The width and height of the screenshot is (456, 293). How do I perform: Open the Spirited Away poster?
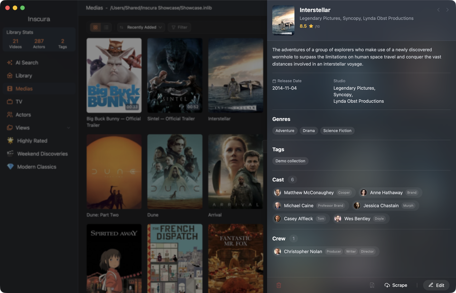114,258
